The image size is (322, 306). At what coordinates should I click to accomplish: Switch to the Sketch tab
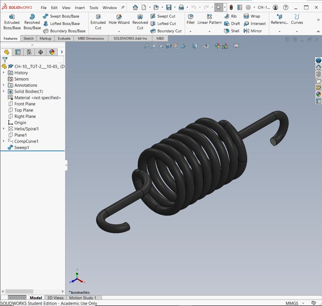tap(28, 38)
